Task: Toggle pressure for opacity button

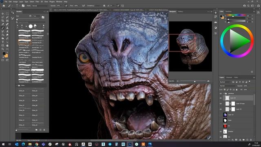Action: [66, 6]
